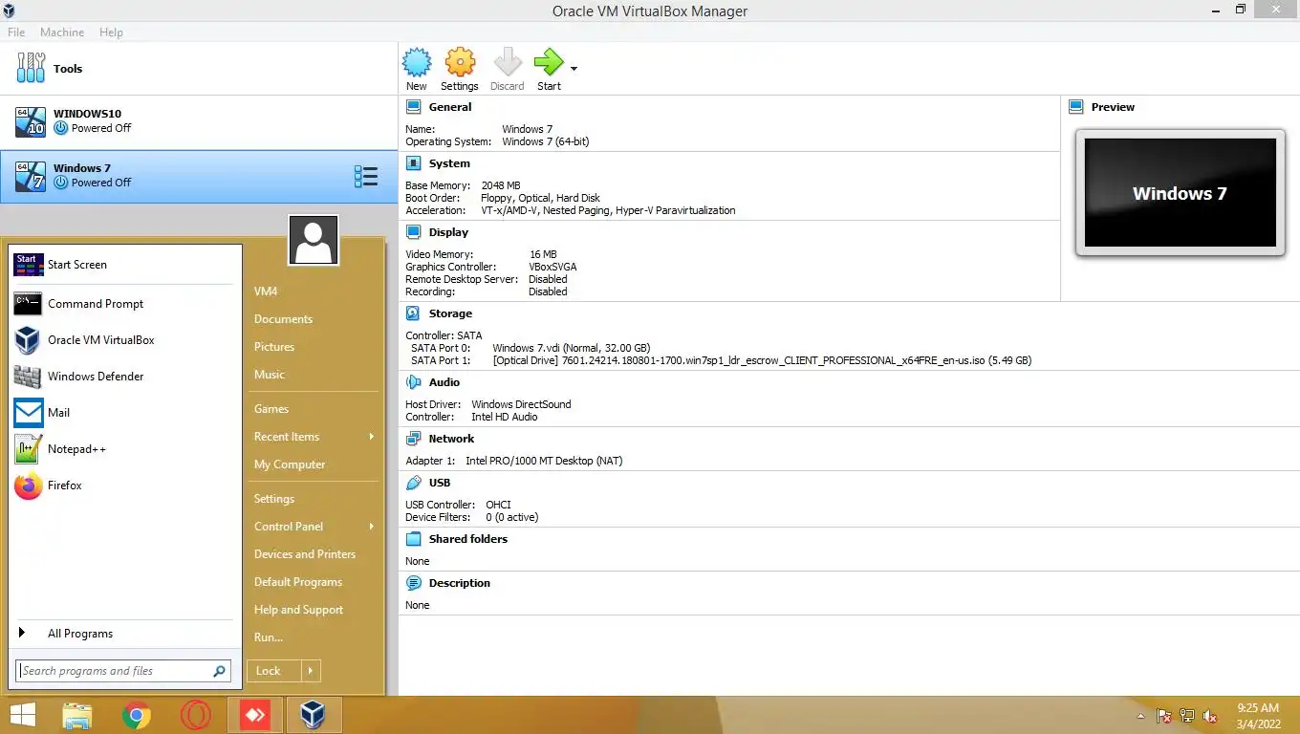Click the user account picture
The image size is (1300, 734).
314,240
